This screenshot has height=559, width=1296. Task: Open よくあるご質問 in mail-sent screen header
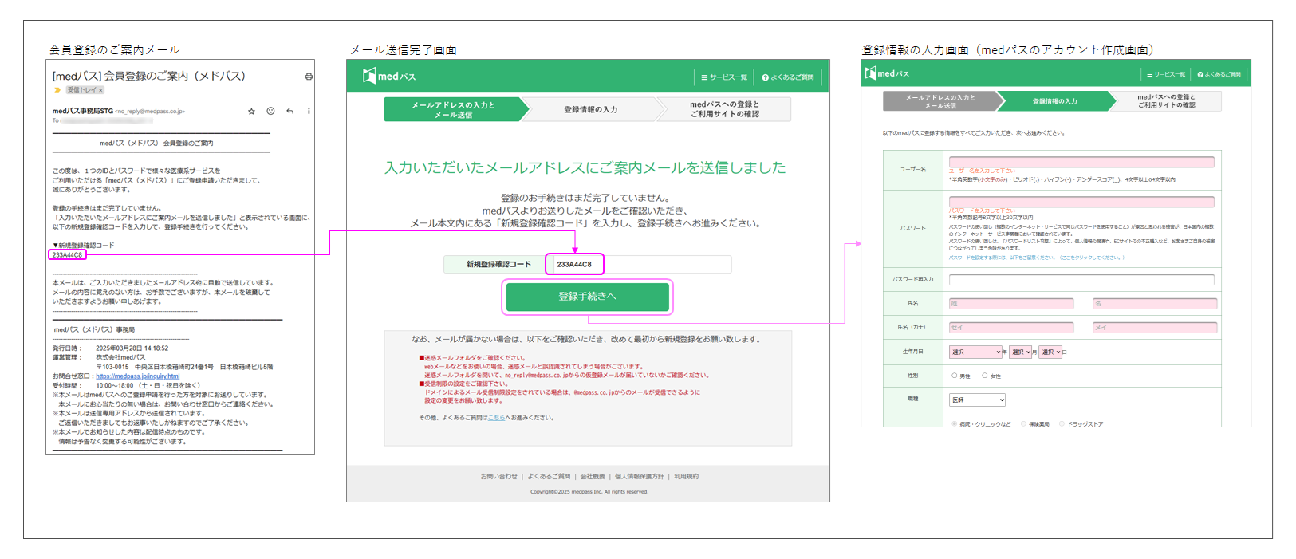coord(787,77)
